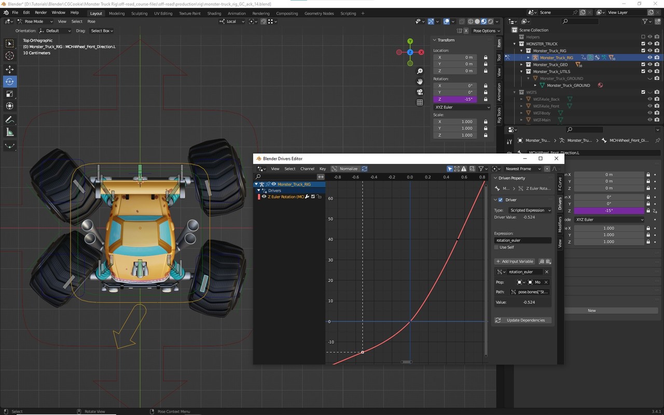
Task: Click the zoom magnifier icon in viewport
Action: click(420, 71)
